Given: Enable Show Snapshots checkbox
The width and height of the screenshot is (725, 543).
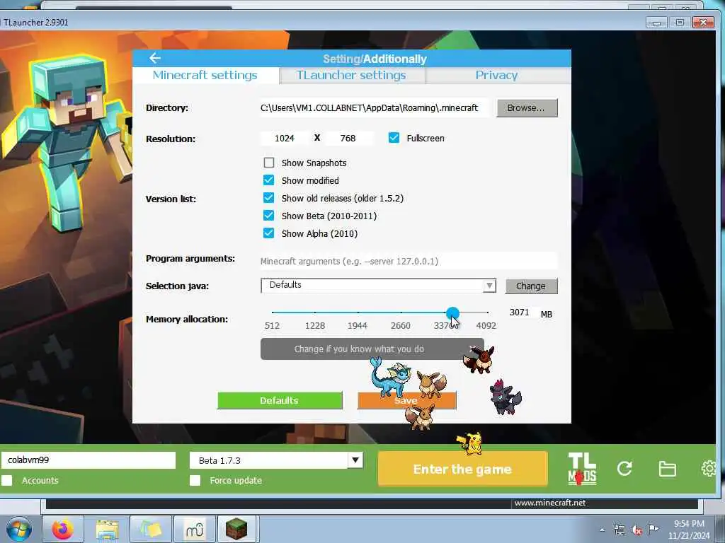Looking at the screenshot, I should pyautogui.click(x=268, y=163).
